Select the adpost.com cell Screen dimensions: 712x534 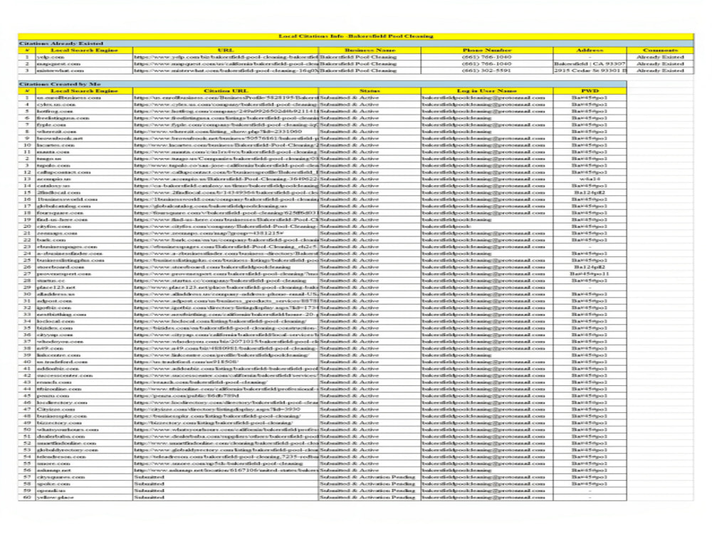point(85,301)
